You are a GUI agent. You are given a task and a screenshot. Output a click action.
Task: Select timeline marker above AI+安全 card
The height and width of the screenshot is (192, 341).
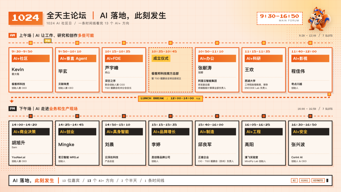coord(310,116)
